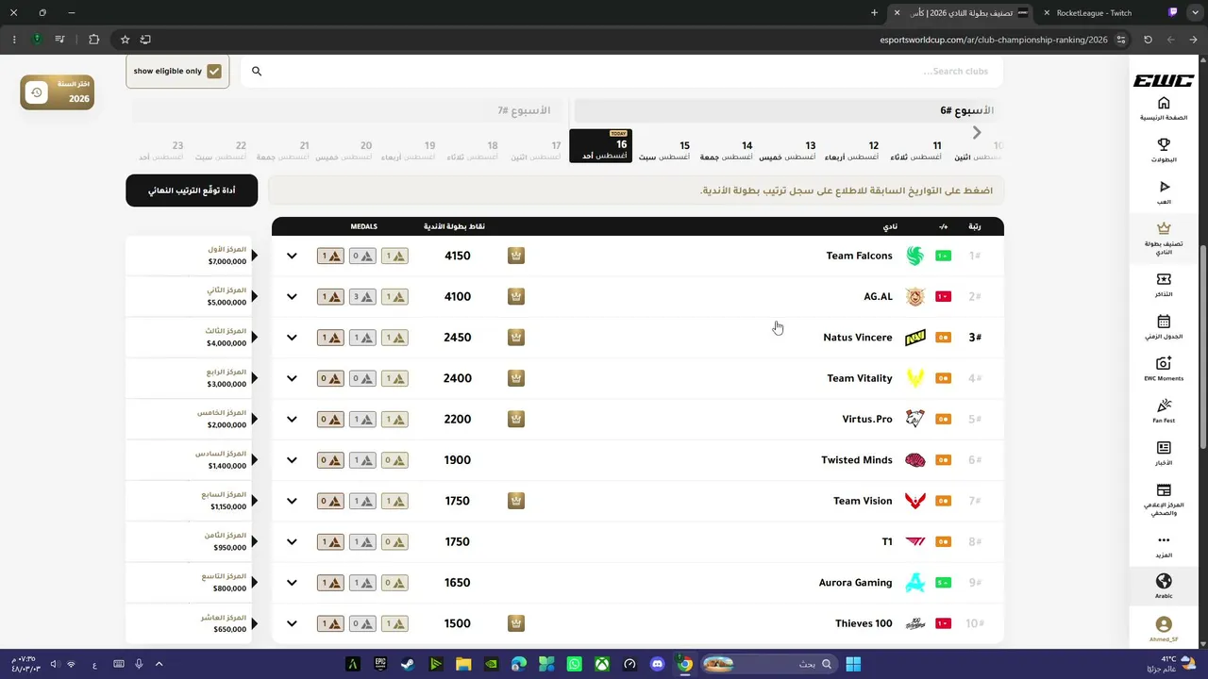The image size is (1208, 679).
Task: Close the RocketLeague - Twitch tab
Action: pos(1047,13)
